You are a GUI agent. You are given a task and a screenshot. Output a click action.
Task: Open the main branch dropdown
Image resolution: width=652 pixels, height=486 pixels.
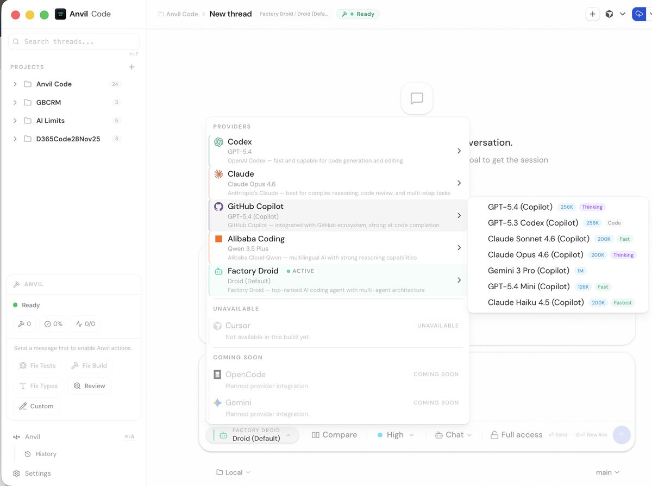[x=607, y=472]
